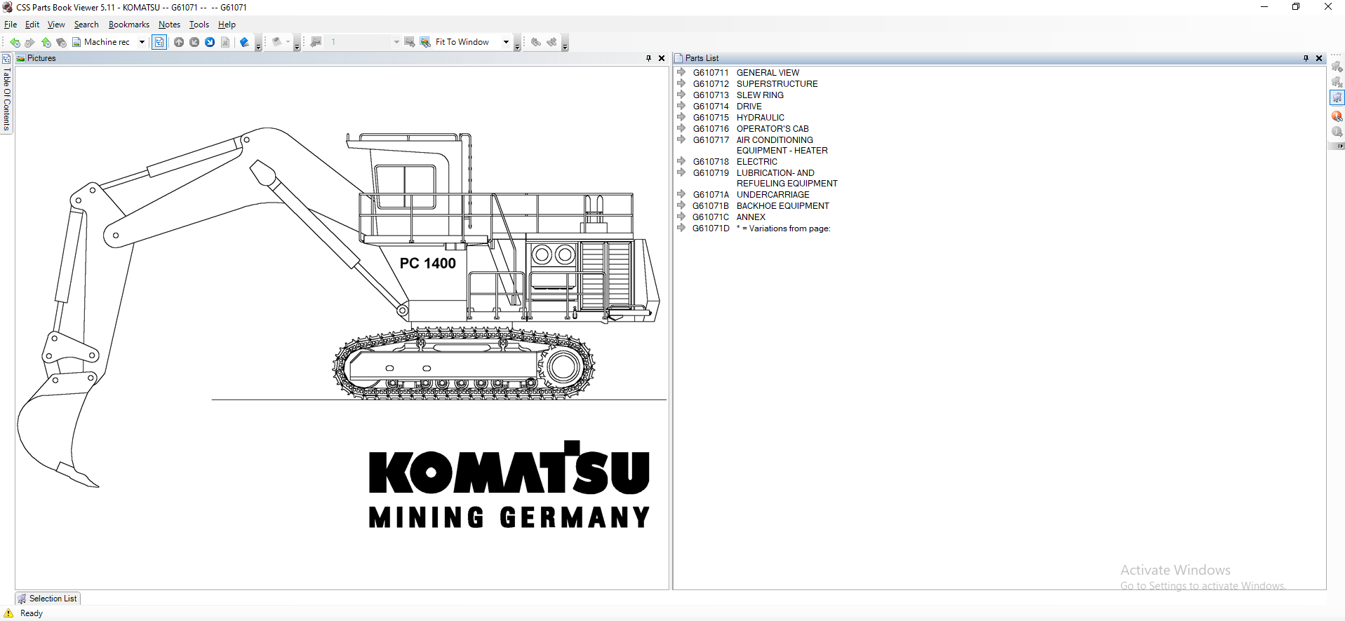Select the GENERAL VIEW entry
The height and width of the screenshot is (621, 1345).
pyautogui.click(x=768, y=73)
